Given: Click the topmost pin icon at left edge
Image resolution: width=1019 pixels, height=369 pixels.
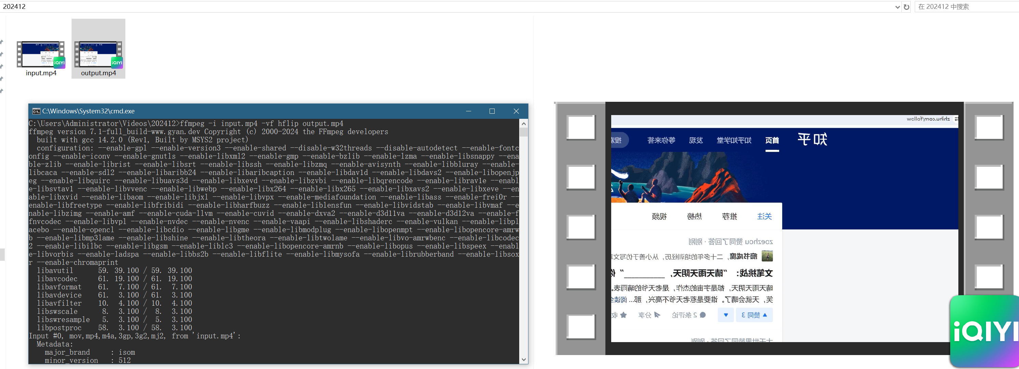Looking at the screenshot, I should [2, 42].
